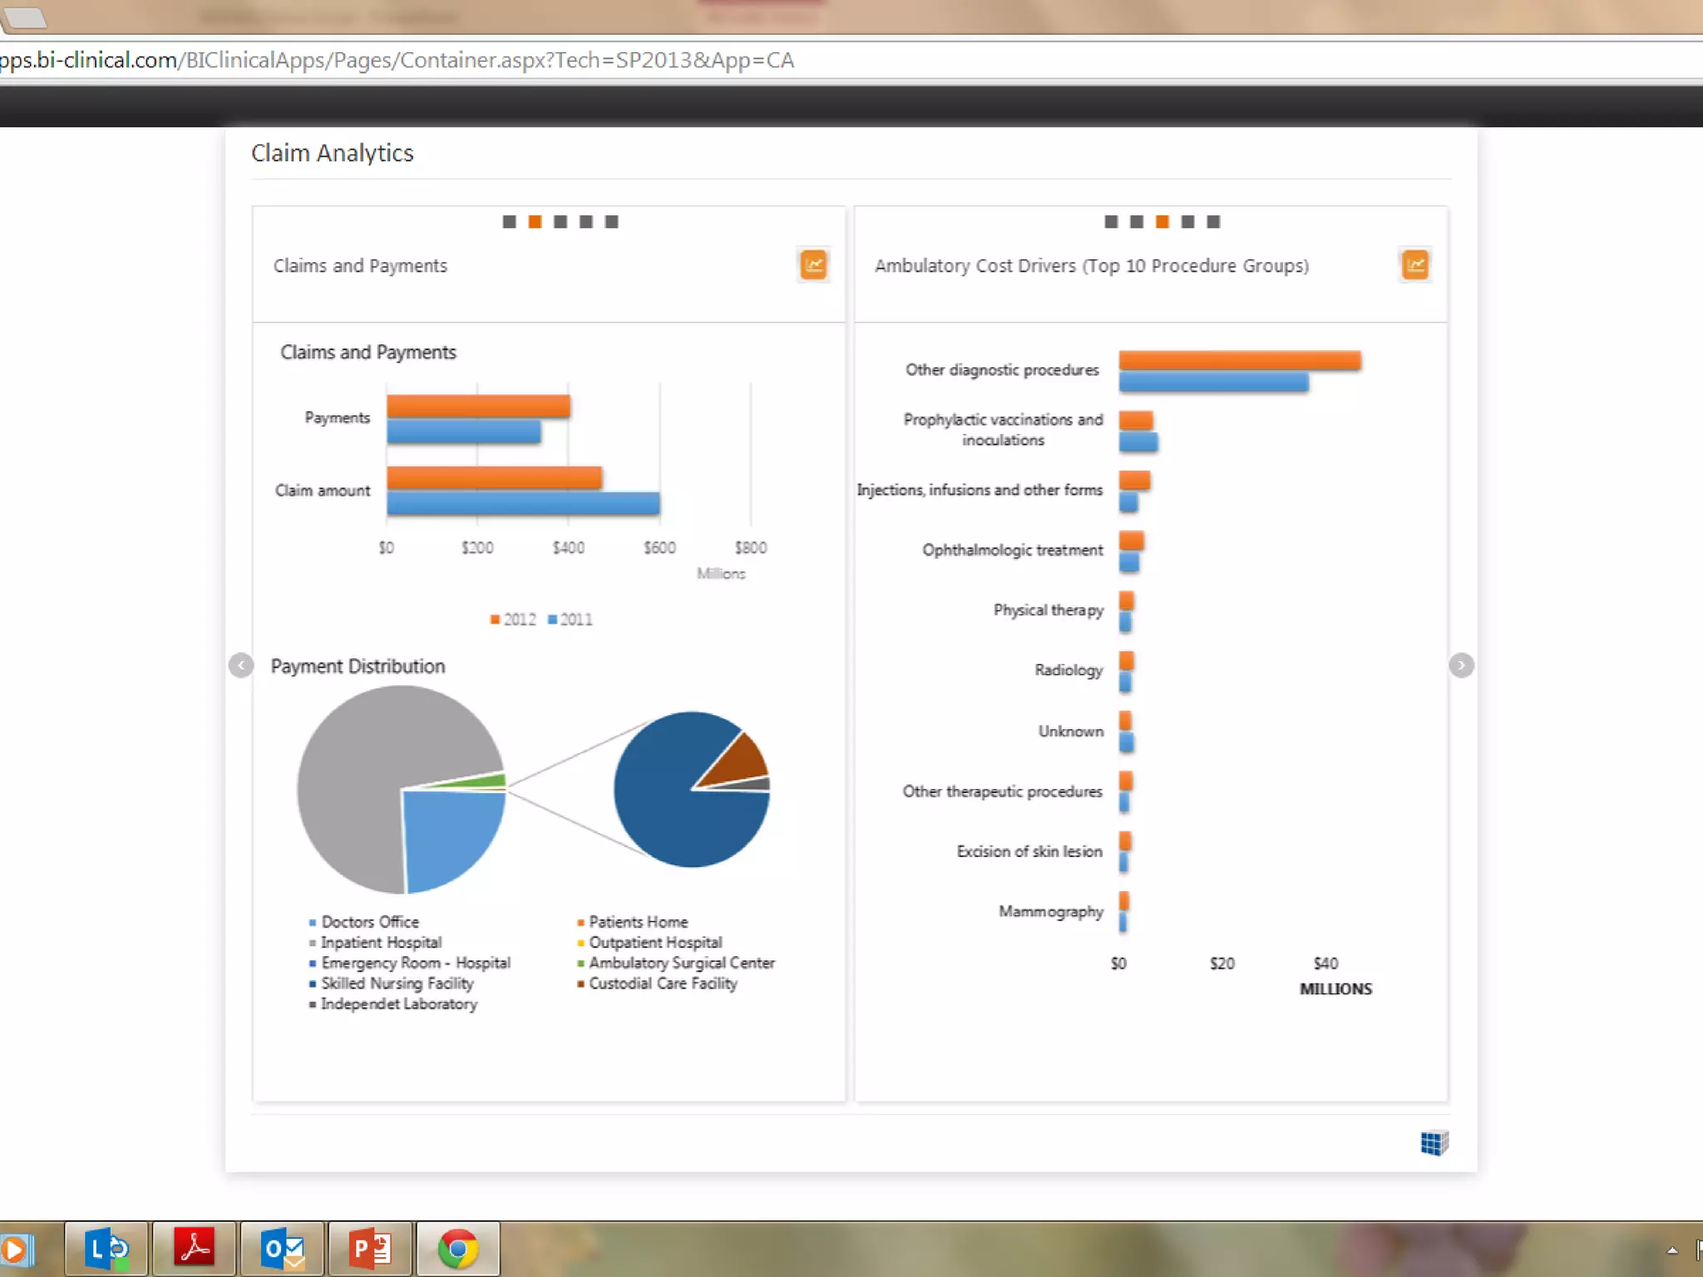Open Lync from the taskbar

[x=107, y=1249]
